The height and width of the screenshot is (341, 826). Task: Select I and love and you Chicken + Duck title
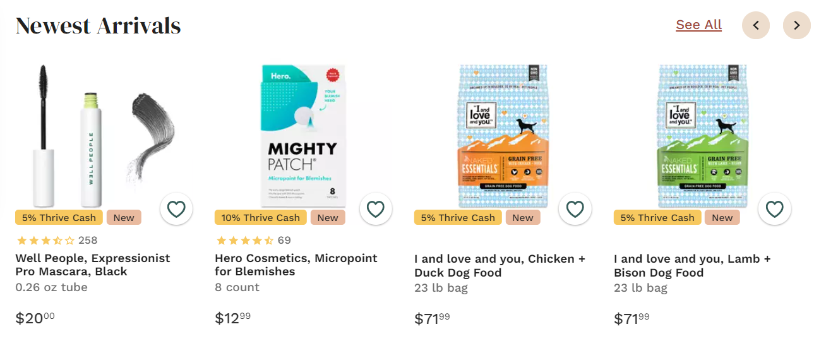tap(500, 266)
